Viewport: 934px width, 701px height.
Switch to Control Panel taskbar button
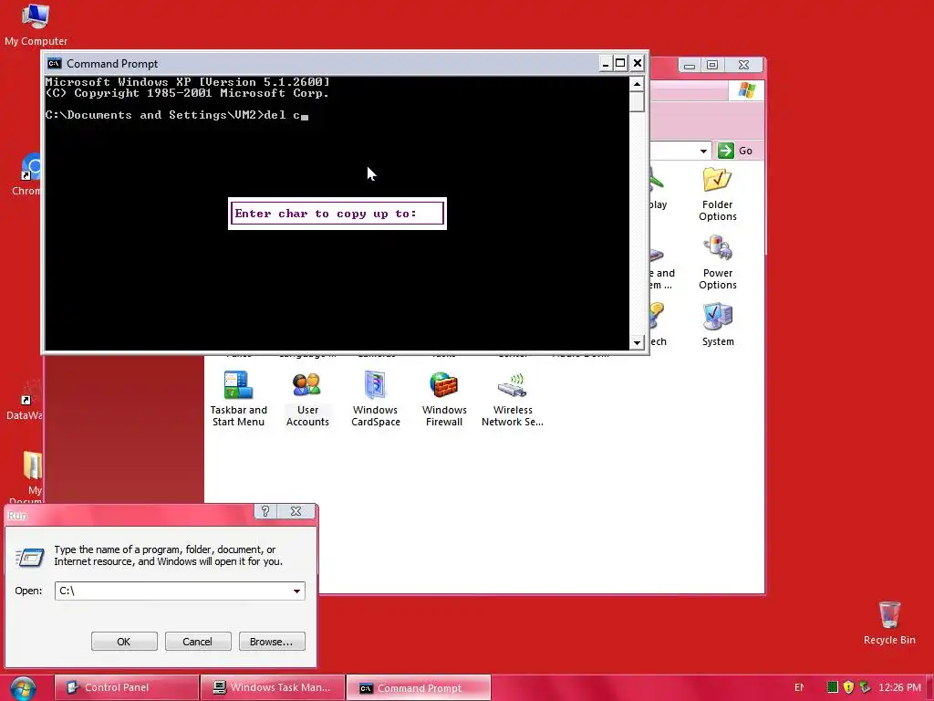coord(126,687)
